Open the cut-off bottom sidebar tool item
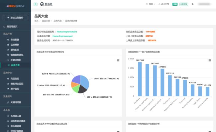This screenshot has width=216, height=132. pos(15,131)
